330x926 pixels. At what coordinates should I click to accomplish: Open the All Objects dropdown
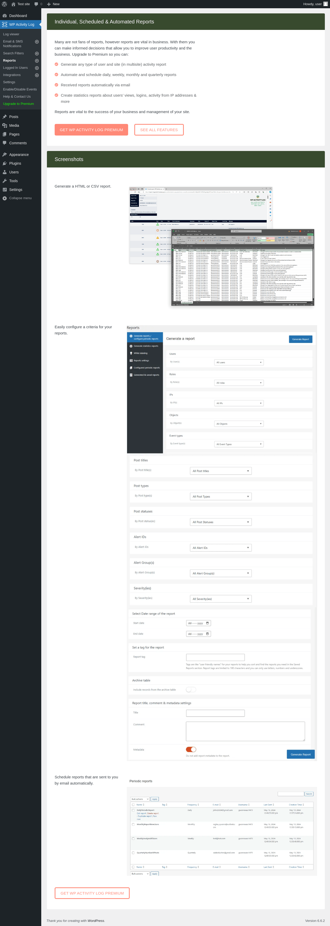coord(239,424)
